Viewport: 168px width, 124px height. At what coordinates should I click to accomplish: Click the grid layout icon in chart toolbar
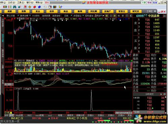111,16
